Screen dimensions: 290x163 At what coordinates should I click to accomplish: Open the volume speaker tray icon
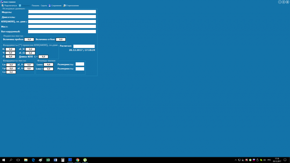[265, 160]
